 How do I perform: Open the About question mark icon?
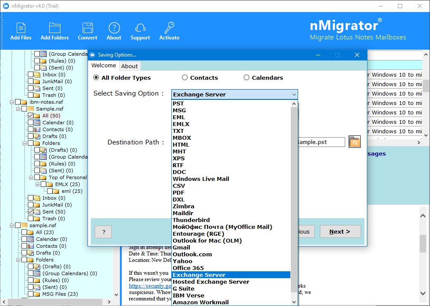pos(114,28)
